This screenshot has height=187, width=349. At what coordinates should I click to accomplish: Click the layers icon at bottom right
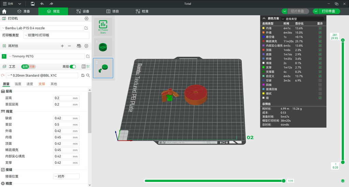point(343,181)
